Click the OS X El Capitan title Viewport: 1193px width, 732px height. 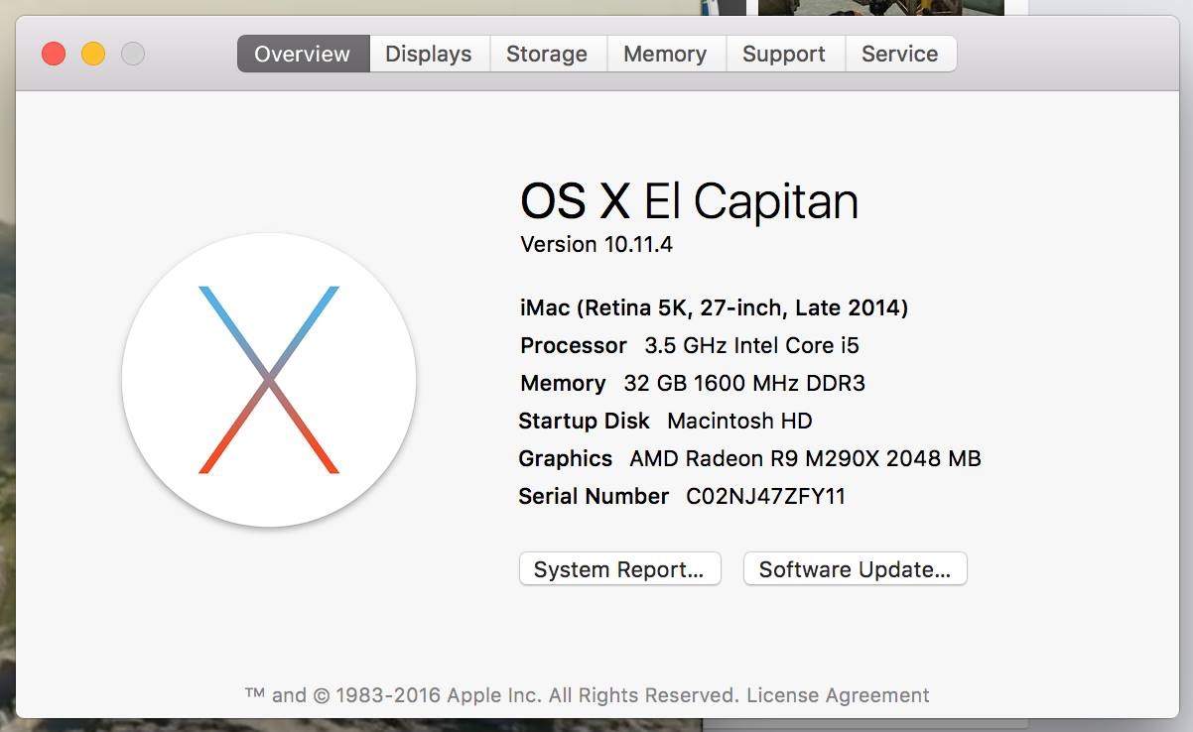689,201
